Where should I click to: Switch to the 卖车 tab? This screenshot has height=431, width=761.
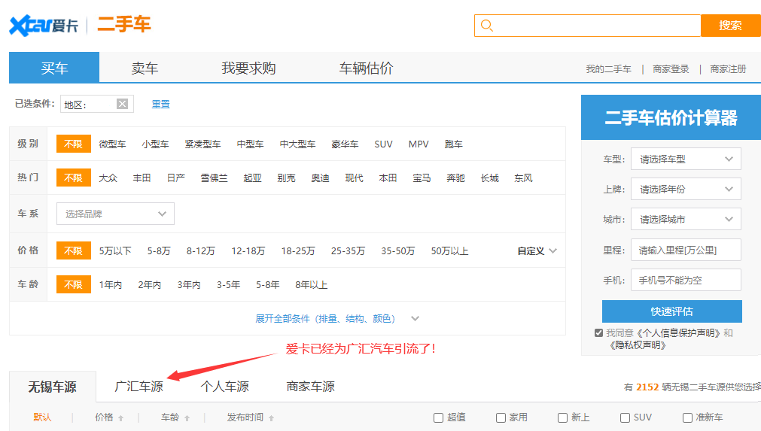click(145, 68)
